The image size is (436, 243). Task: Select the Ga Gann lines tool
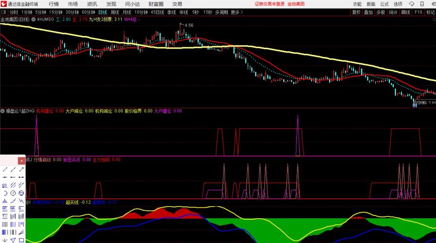pos(13,208)
